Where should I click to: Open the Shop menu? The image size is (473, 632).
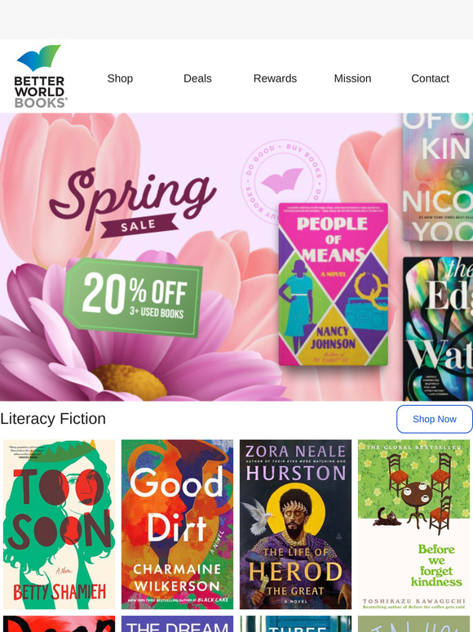tap(120, 78)
